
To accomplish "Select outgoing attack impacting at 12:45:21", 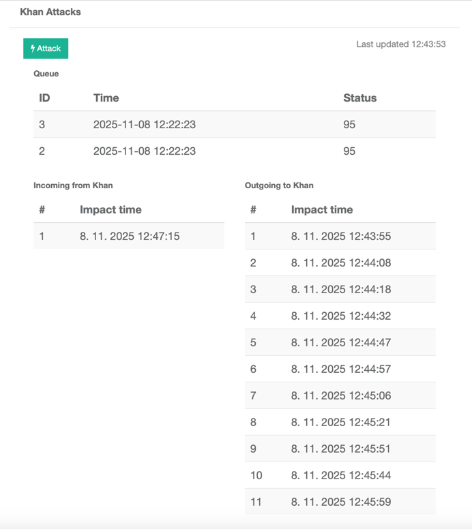I will pyautogui.click(x=340, y=423).
